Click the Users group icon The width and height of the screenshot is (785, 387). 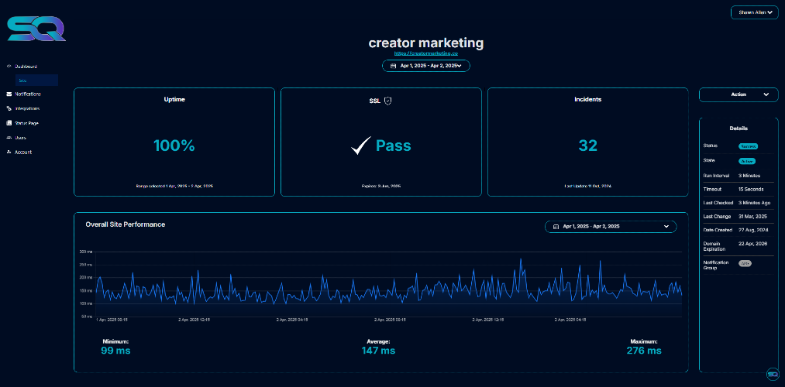click(x=9, y=138)
